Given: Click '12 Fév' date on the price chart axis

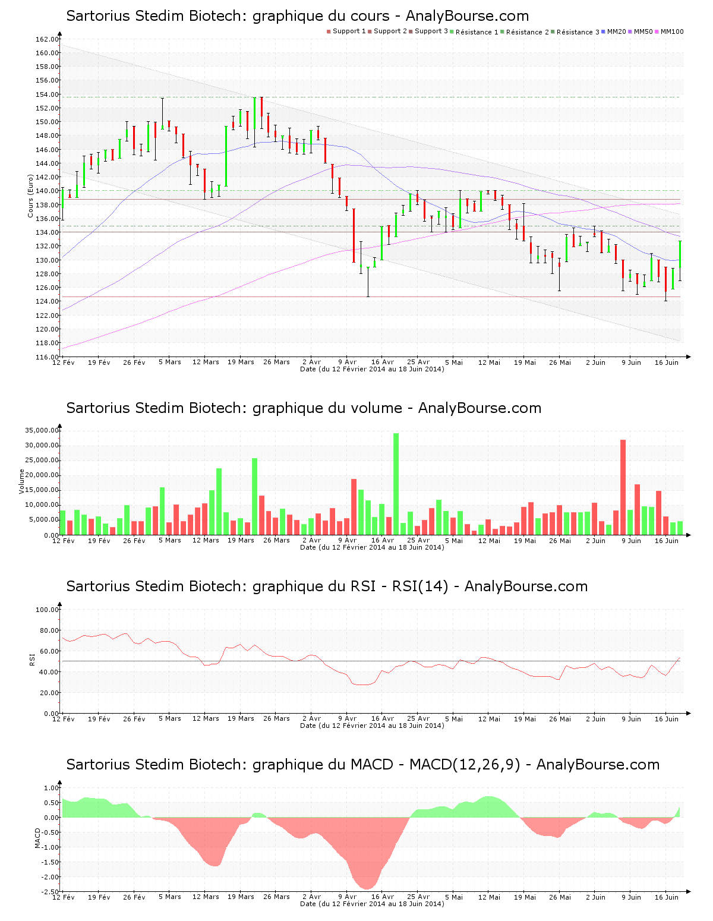Looking at the screenshot, I should (64, 362).
